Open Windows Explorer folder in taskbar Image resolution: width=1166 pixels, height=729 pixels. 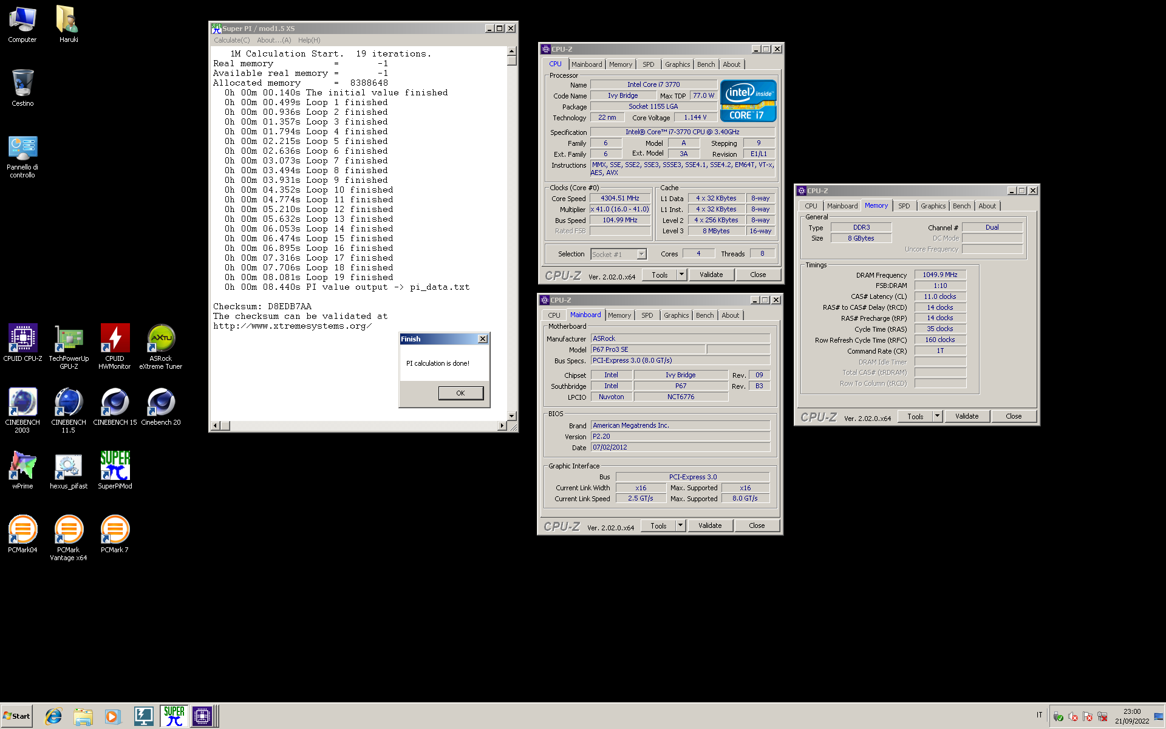click(x=83, y=716)
